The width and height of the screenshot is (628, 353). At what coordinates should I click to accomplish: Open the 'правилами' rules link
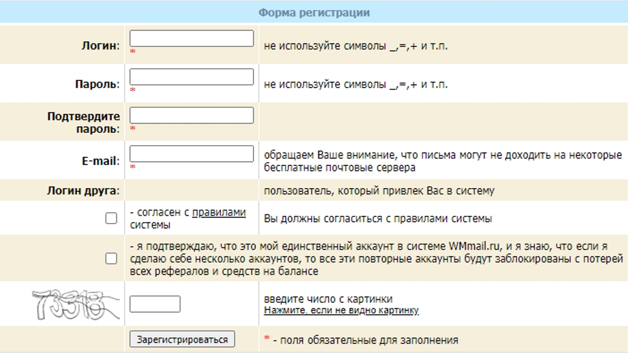click(x=219, y=212)
